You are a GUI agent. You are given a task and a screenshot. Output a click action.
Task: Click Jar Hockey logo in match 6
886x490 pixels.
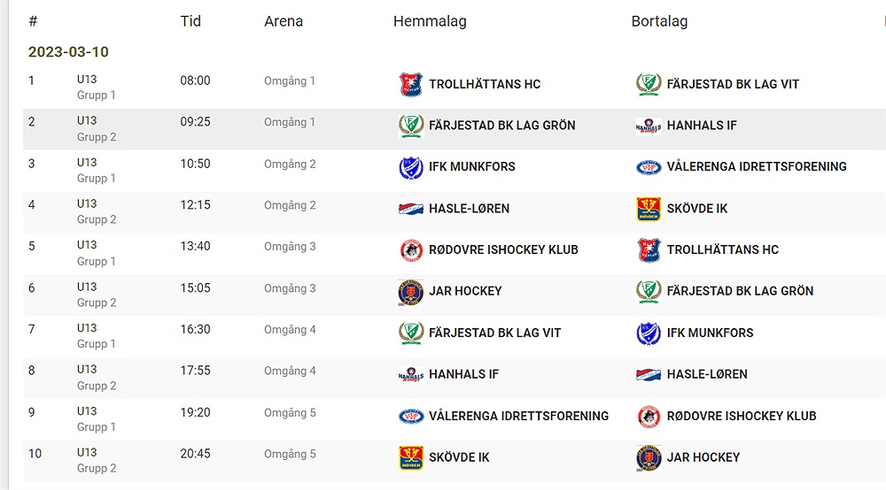pos(411,292)
